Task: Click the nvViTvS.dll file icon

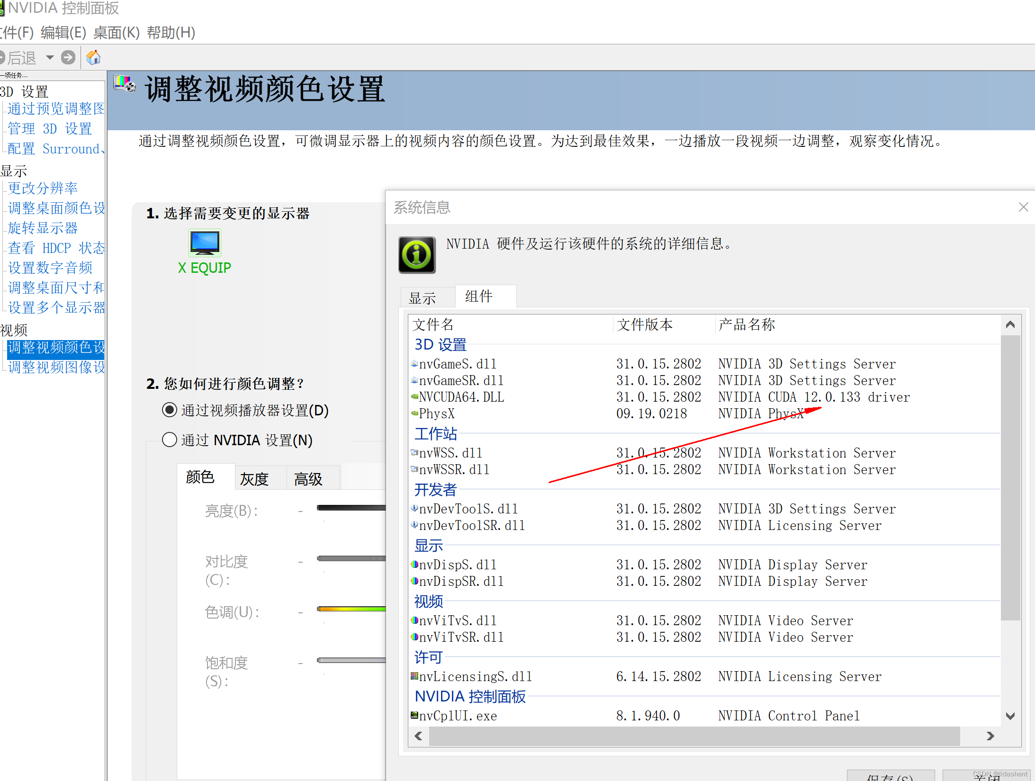Action: [414, 620]
